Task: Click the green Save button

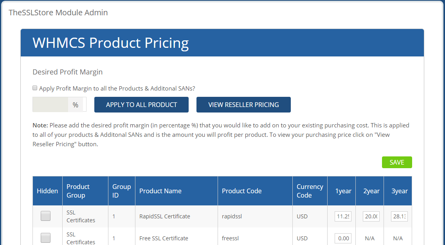Action: [x=397, y=162]
